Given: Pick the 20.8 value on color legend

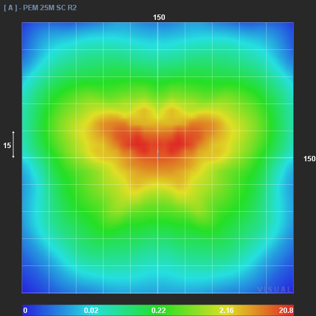Looking at the screenshot, I should tap(286, 310).
